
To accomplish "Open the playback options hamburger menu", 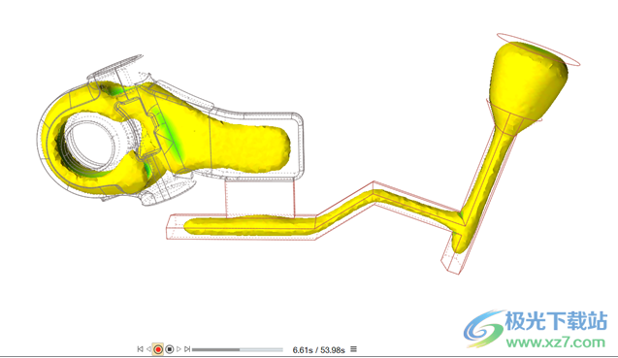I will (x=353, y=349).
